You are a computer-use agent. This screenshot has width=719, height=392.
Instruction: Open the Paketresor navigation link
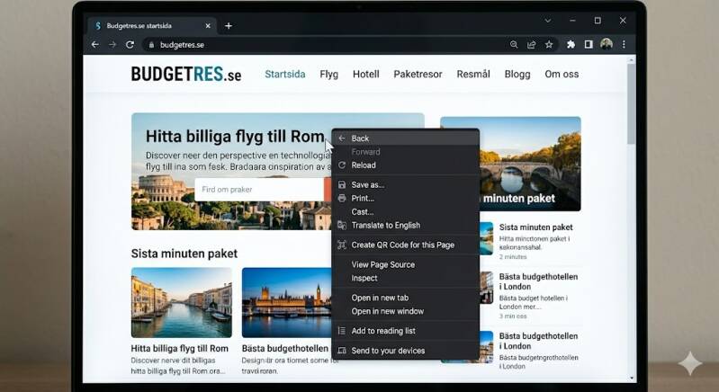click(418, 75)
